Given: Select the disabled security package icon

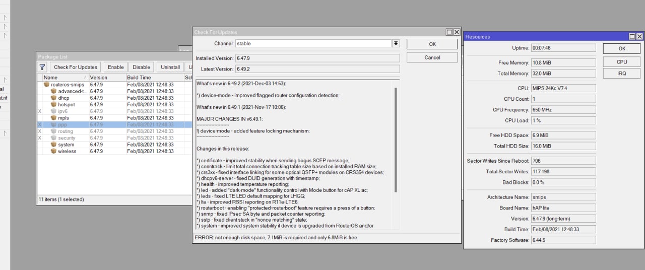Looking at the screenshot, I should [x=53, y=138].
